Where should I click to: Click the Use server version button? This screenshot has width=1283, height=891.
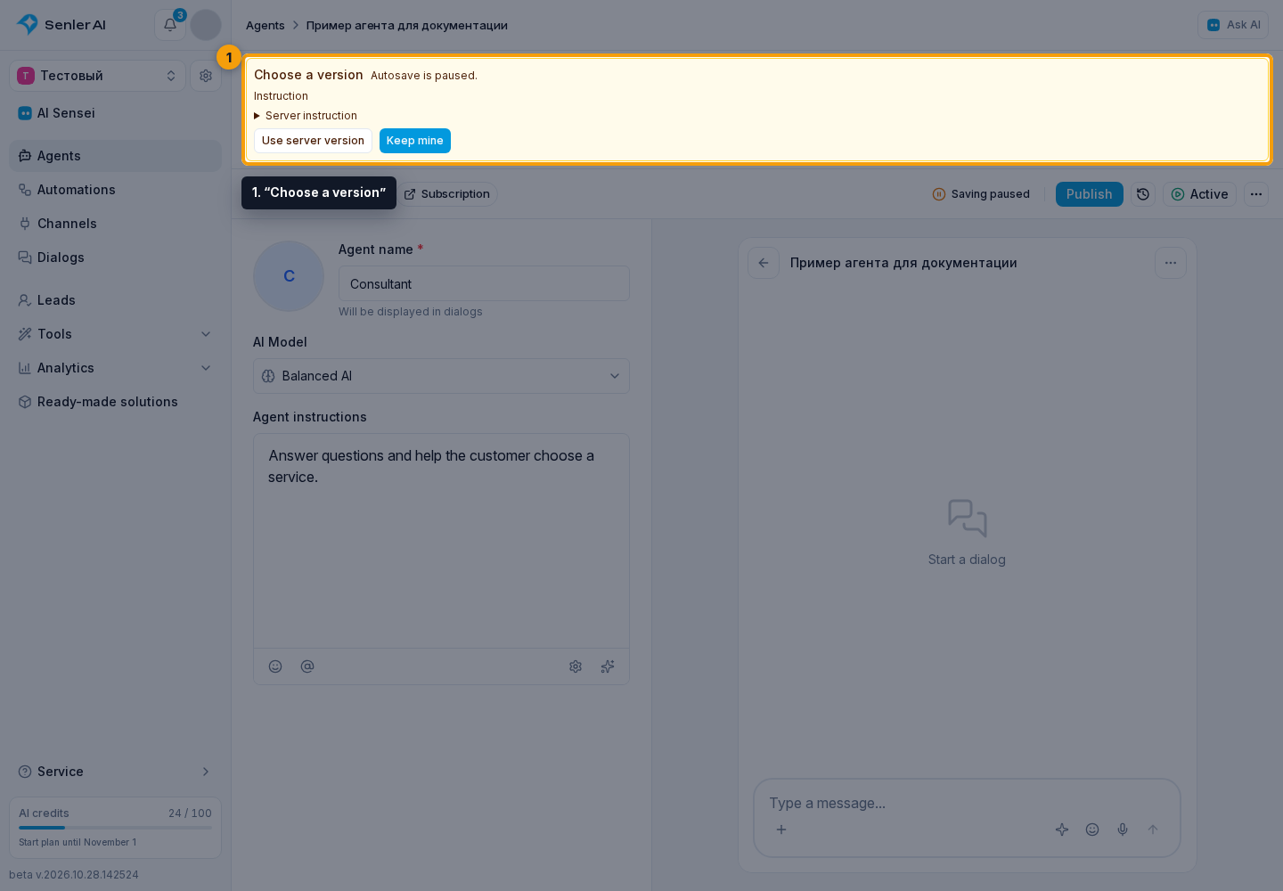tap(313, 141)
